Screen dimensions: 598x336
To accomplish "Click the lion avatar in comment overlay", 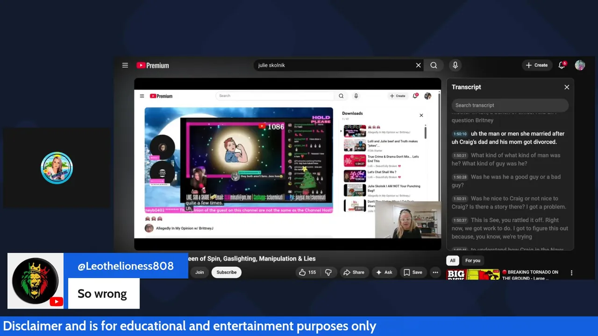I will click(36, 281).
